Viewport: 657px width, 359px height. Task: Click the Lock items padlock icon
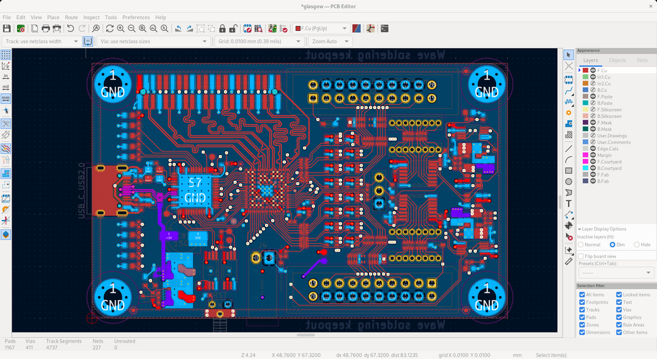(x=222, y=29)
